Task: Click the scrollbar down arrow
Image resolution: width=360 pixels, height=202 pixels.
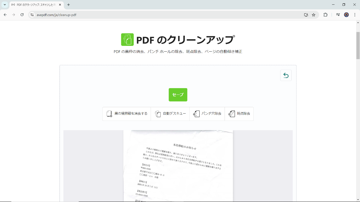Action: [358, 200]
